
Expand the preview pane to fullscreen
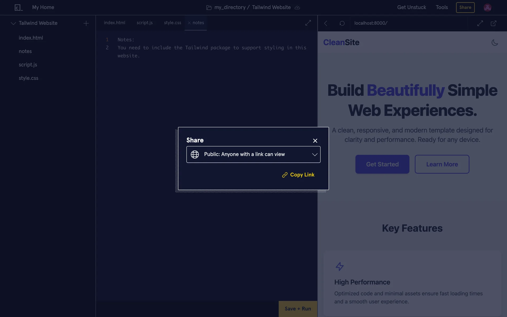480,23
